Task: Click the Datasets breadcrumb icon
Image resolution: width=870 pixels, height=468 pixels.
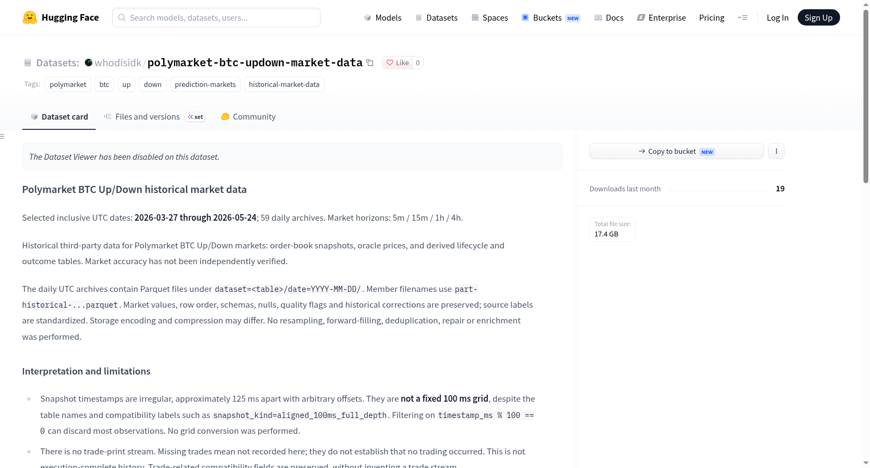Action: (28, 63)
